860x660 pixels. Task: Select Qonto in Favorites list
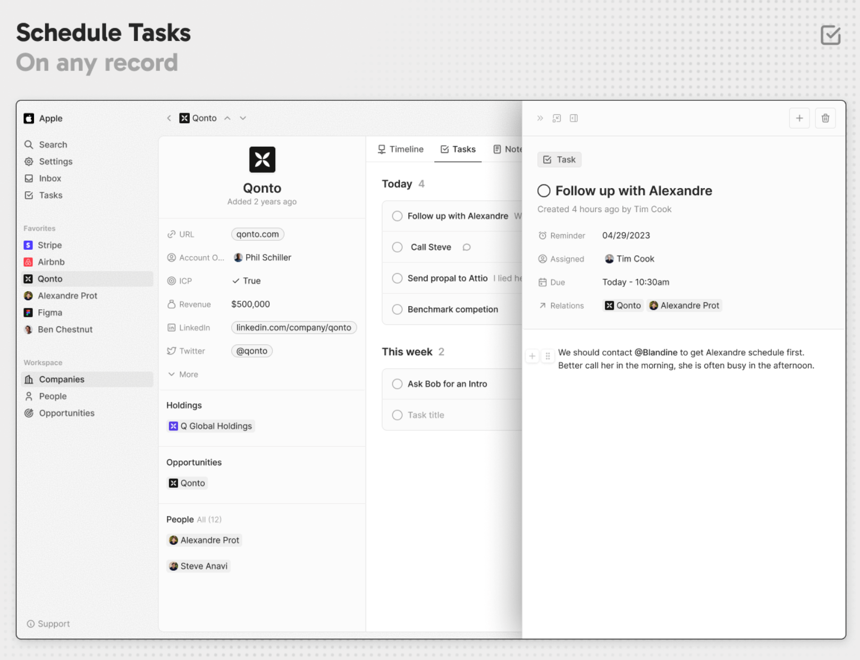coord(87,279)
